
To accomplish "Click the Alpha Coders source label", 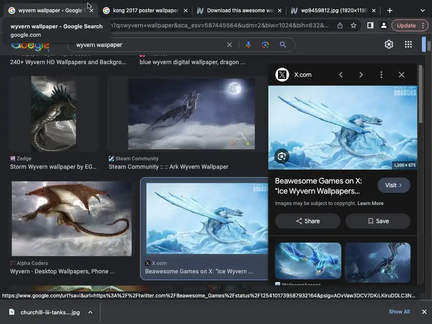I will coord(32,263).
